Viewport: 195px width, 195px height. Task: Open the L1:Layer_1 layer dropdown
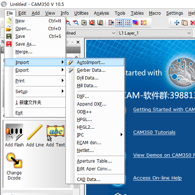tap(155, 33)
